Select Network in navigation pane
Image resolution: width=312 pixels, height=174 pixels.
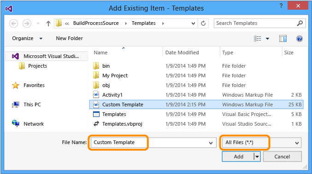34,124
